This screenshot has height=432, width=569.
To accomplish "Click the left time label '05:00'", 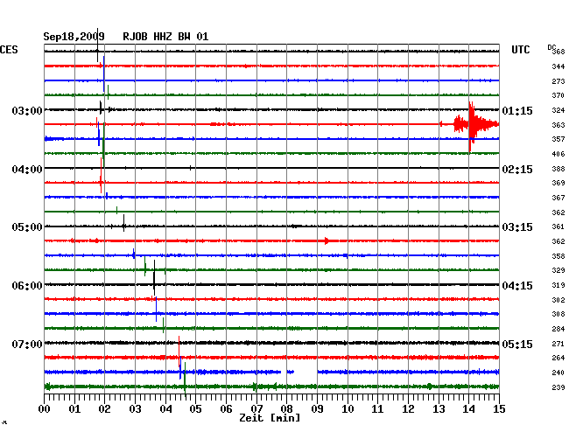I will pos(27,227).
